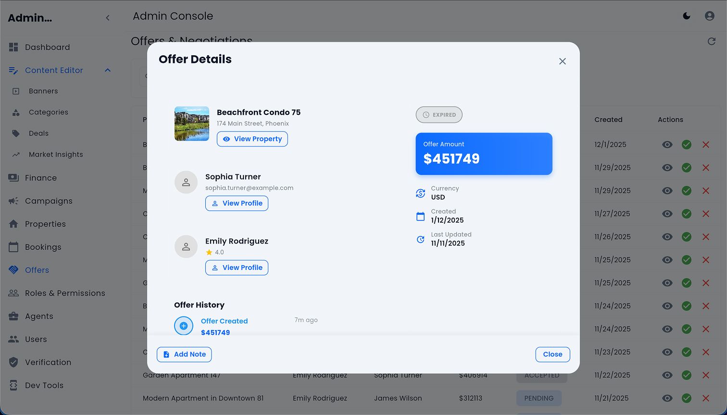The height and width of the screenshot is (415, 727).
Task: View the offer created 11/23/2025
Action: (x=667, y=352)
